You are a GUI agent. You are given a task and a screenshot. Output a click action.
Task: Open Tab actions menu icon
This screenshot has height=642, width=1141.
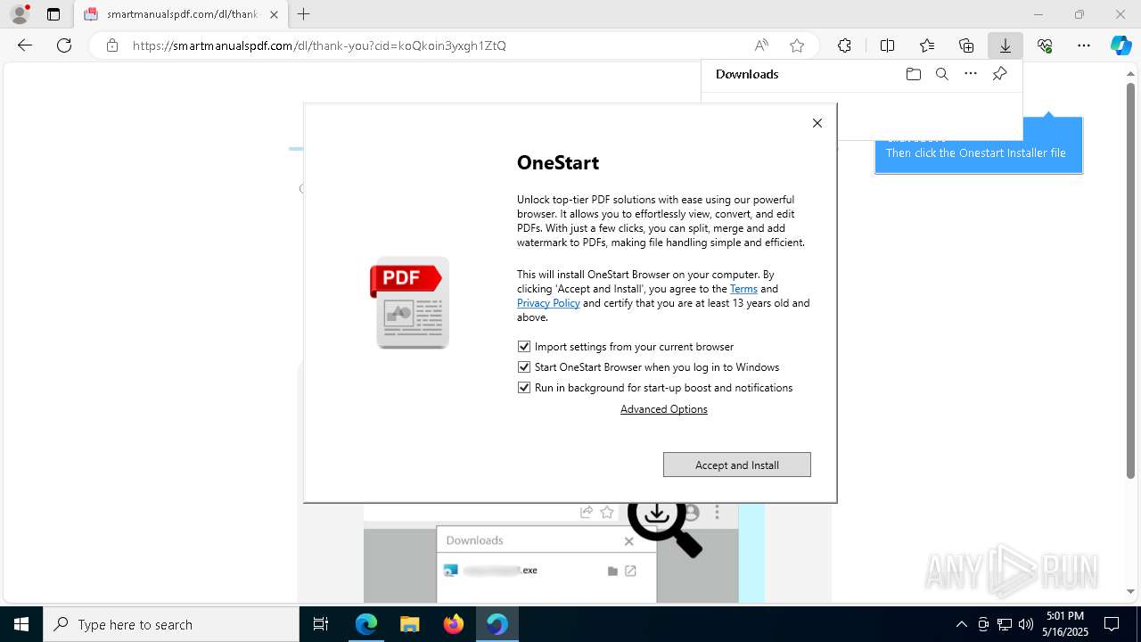click(53, 14)
